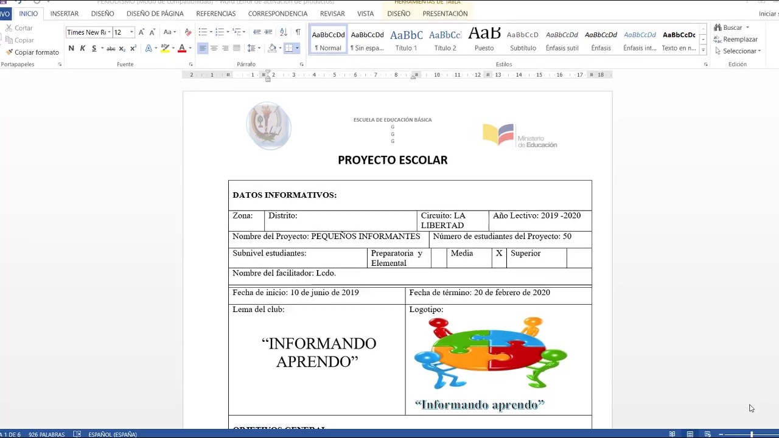The height and width of the screenshot is (438, 779).
Task: Increase font size with the large A
Action: click(141, 32)
